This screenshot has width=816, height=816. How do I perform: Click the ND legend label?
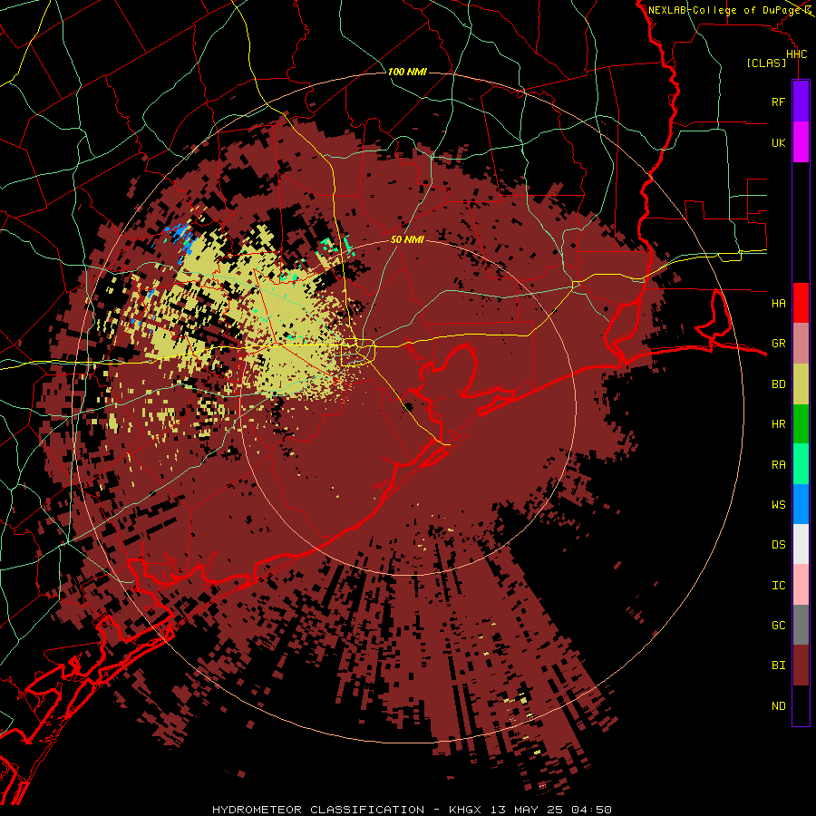pos(778,706)
